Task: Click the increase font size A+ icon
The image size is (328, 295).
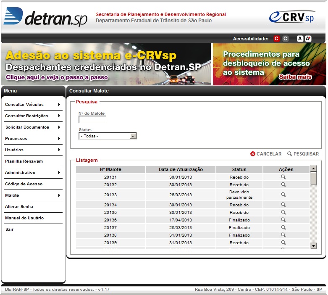Action: tap(308, 39)
